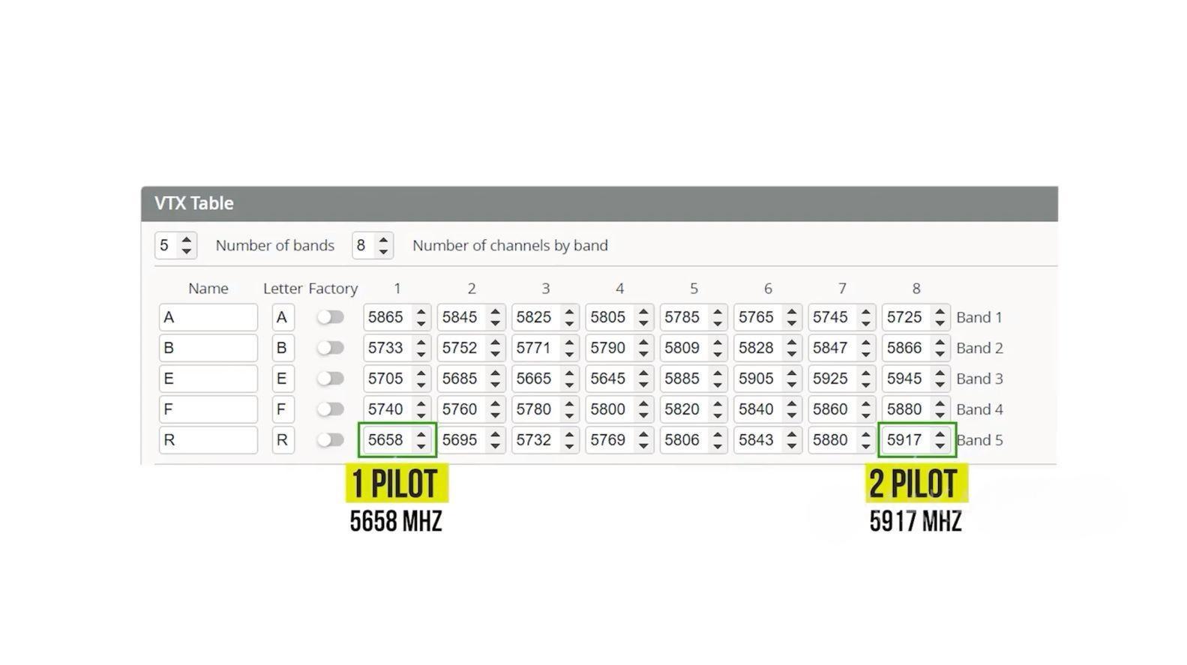Viewport: 1187px width, 665px height.
Task: Select the 5658 frequency field
Action: coord(386,440)
